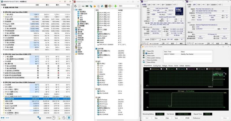Screen dimensions: 231x121
Task: Enable the Stress GPU(s) checkbox
Action: [x=146, y=62]
